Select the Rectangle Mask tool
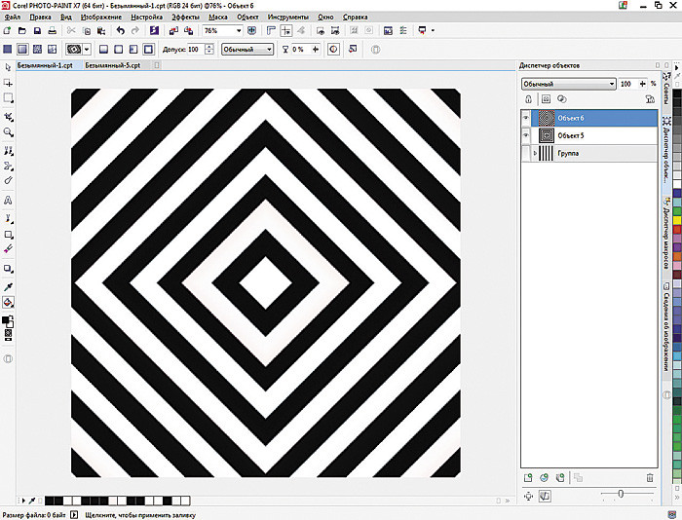Screen dimensions: 682x520 tap(8, 98)
